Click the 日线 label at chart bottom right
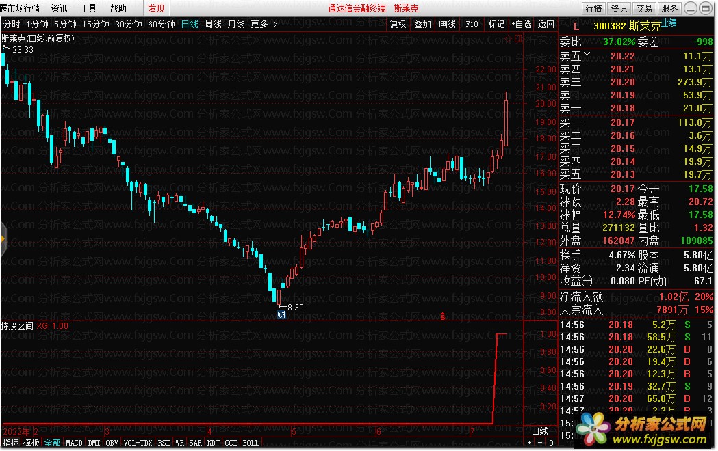This screenshot has width=718, height=451. [540, 431]
